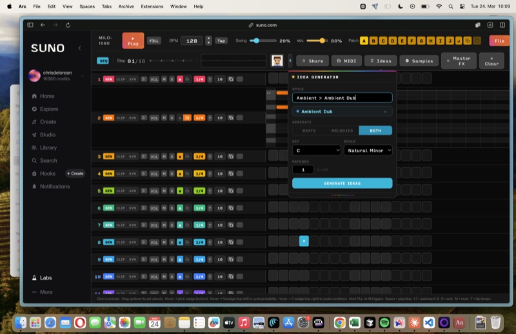
Task: Switch track 6 to SYN mode
Action: (x=132, y=208)
